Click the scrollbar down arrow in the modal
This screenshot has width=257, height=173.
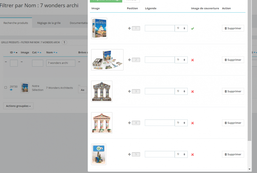250,169
